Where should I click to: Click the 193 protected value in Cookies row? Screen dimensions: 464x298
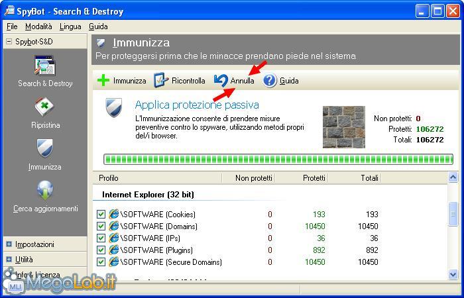click(319, 214)
